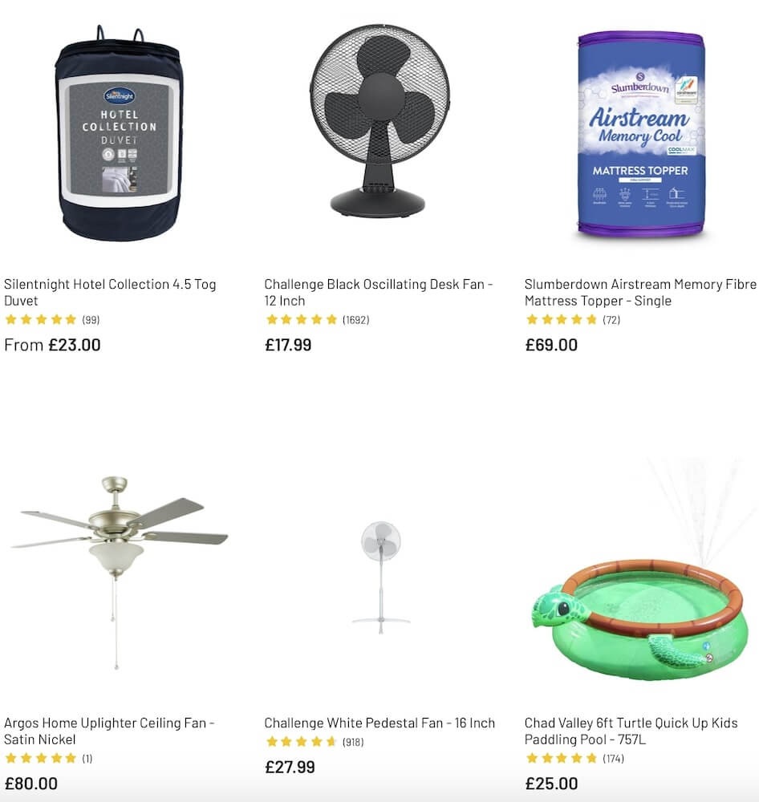Open the white pedestal fan image

pyautogui.click(x=381, y=577)
